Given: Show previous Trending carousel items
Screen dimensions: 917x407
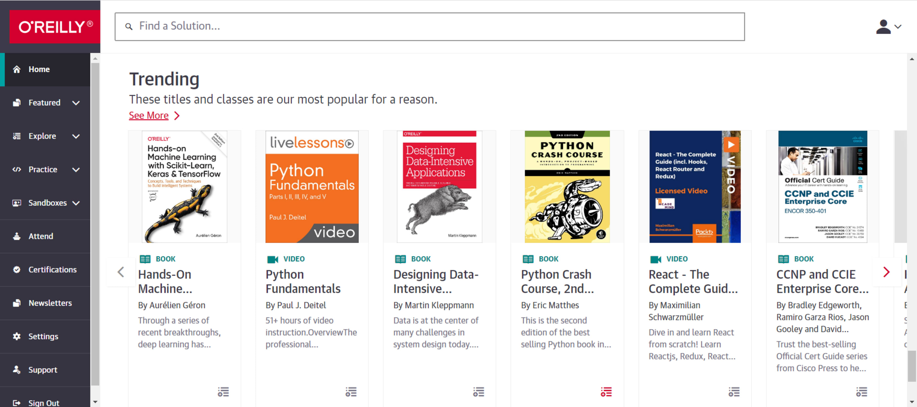Looking at the screenshot, I should [x=121, y=272].
